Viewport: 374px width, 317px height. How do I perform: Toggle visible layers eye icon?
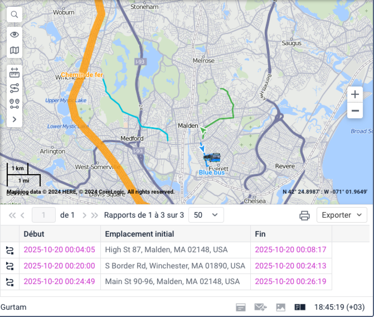[x=14, y=35]
